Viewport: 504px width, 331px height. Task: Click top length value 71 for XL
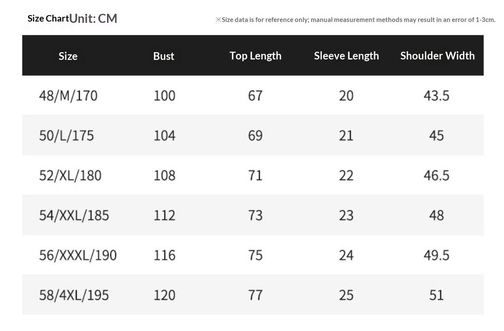pos(255,175)
